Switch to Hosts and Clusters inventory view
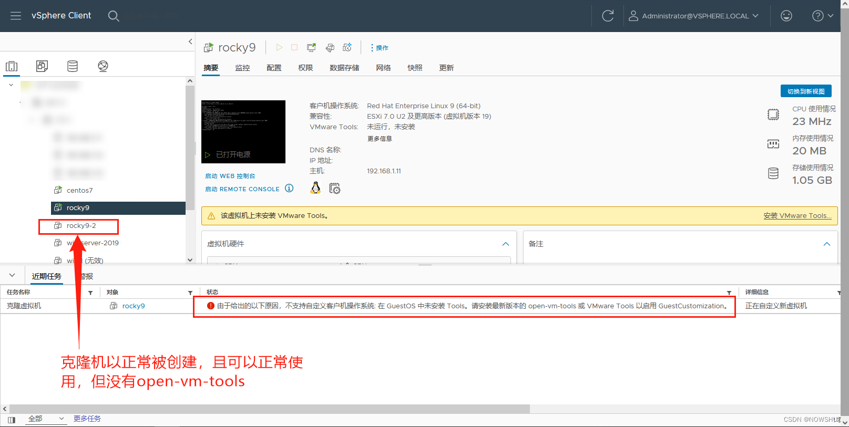The height and width of the screenshot is (427, 849). click(x=12, y=66)
